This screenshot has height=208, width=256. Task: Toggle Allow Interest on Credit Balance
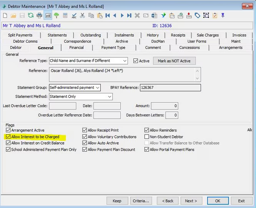(8, 143)
